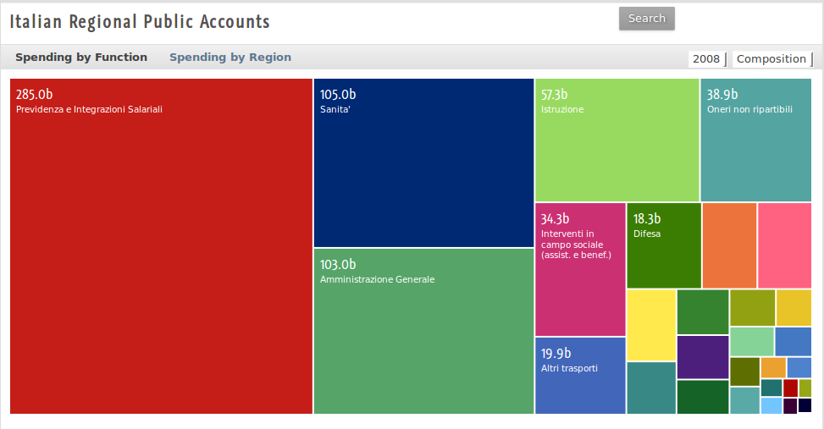Click the 285.0b value text
The width and height of the screenshot is (824, 429).
tap(34, 95)
